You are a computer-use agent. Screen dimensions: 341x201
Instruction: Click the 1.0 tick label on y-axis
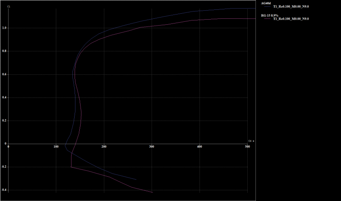point(4,28)
